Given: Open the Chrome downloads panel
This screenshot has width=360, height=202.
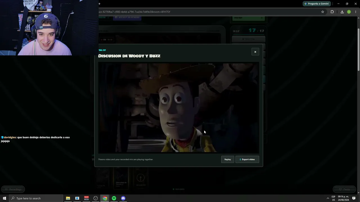Looking at the screenshot, I should [x=342, y=12].
